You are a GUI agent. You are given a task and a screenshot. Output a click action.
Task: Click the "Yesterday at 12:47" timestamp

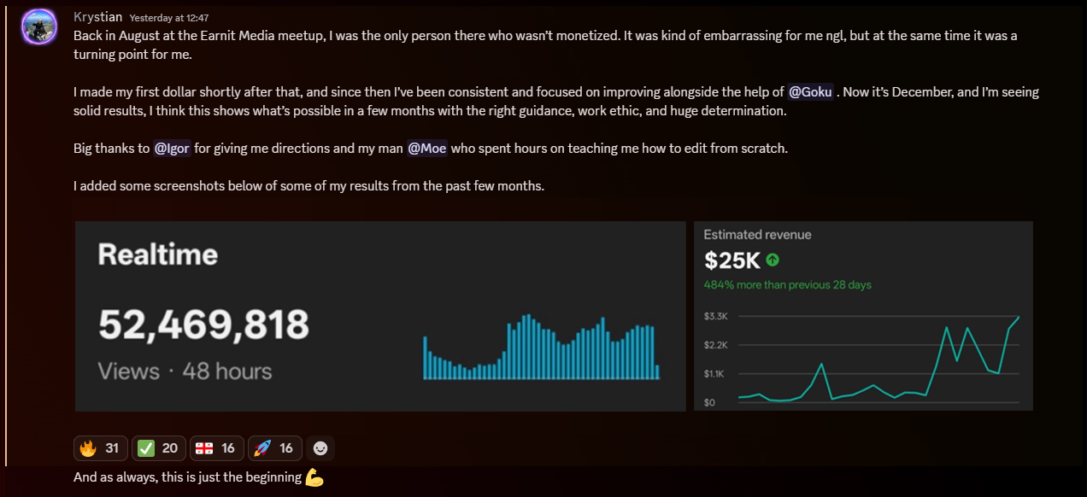[169, 18]
